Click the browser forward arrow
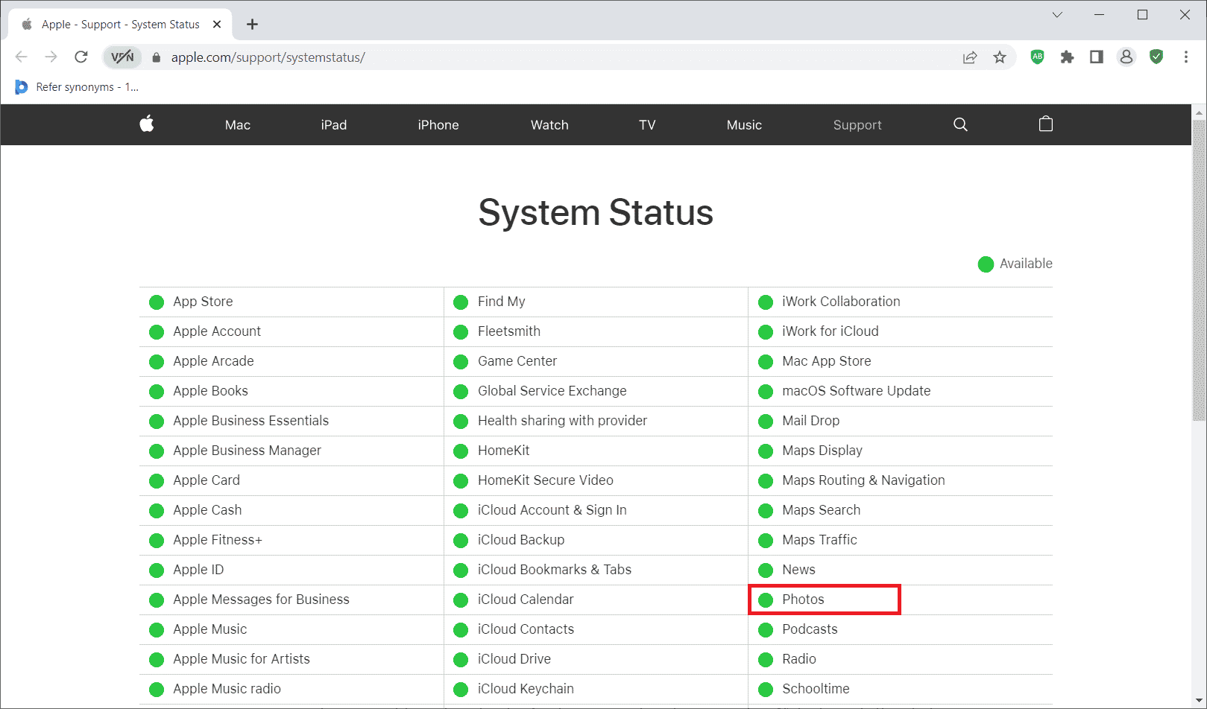 tap(51, 57)
